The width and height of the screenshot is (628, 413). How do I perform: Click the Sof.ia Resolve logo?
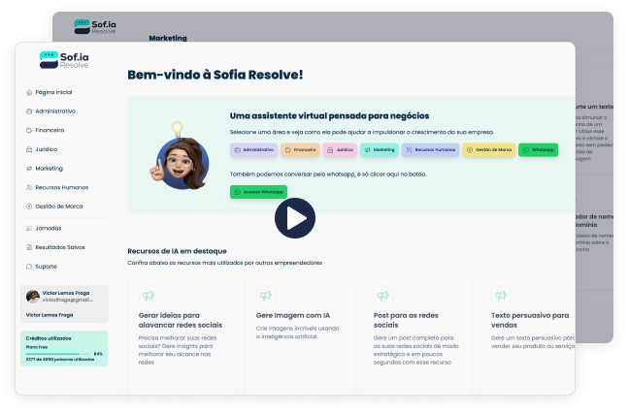(x=64, y=60)
